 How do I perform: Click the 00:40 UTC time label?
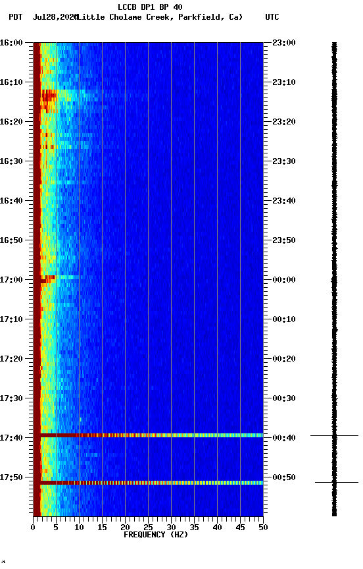point(284,438)
